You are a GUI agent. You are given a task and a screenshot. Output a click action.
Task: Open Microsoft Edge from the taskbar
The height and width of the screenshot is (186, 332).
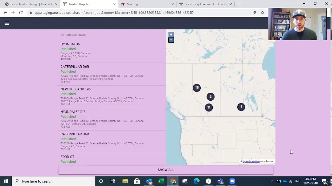197,181
